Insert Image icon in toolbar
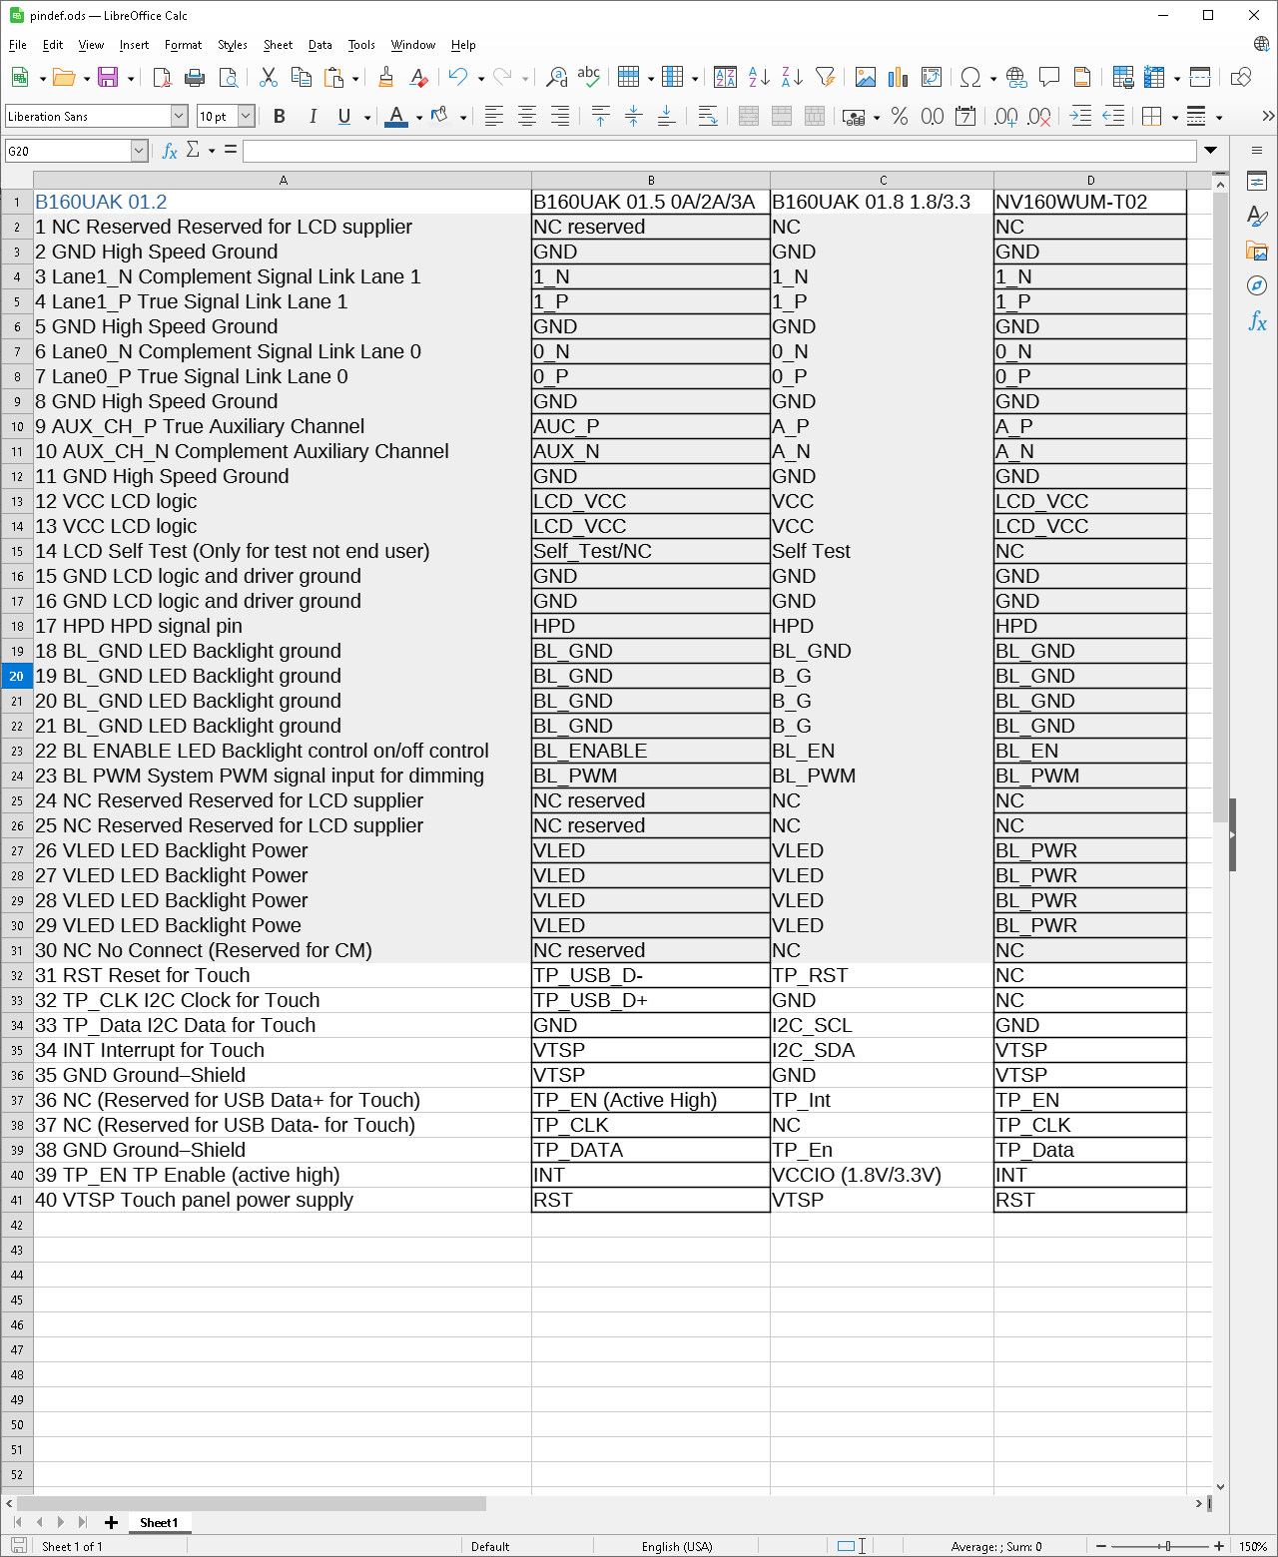 [866, 78]
